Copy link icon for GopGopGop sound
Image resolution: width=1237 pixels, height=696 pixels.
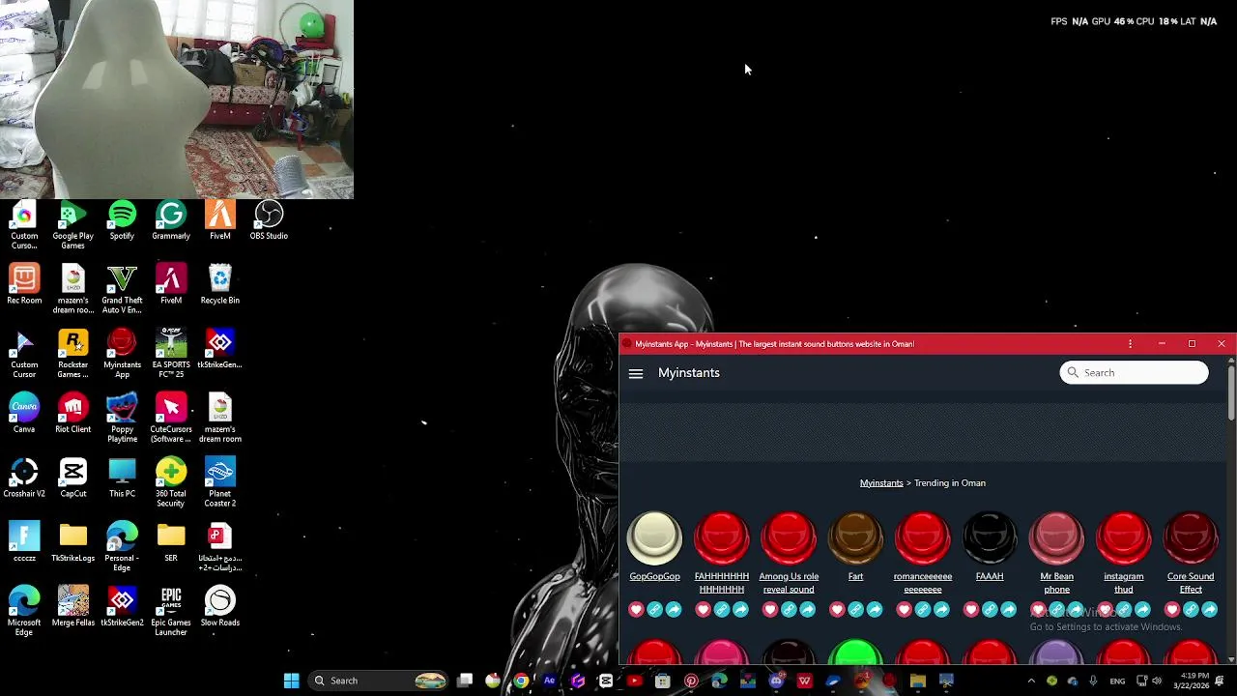click(x=654, y=609)
